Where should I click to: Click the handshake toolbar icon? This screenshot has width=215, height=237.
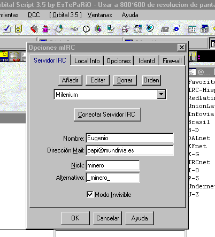pyautogui.click(x=74, y=29)
